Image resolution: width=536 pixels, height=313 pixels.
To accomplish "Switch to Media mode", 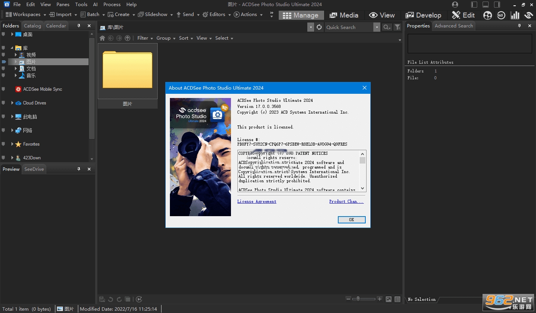I will click(x=344, y=15).
